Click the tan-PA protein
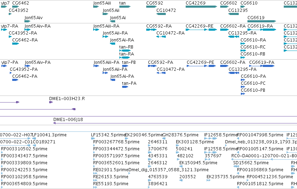The image size is (297, 189). (x=125, y=87)
